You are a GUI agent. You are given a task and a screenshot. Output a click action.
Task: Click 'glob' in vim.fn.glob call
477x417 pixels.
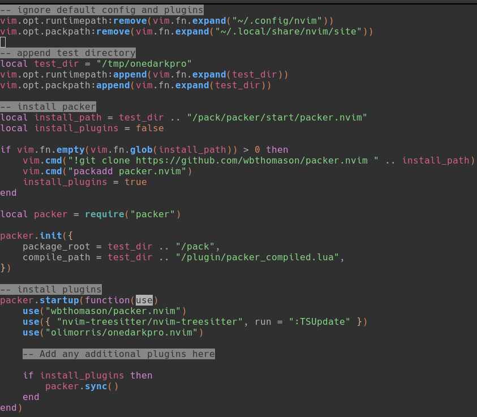141,149
